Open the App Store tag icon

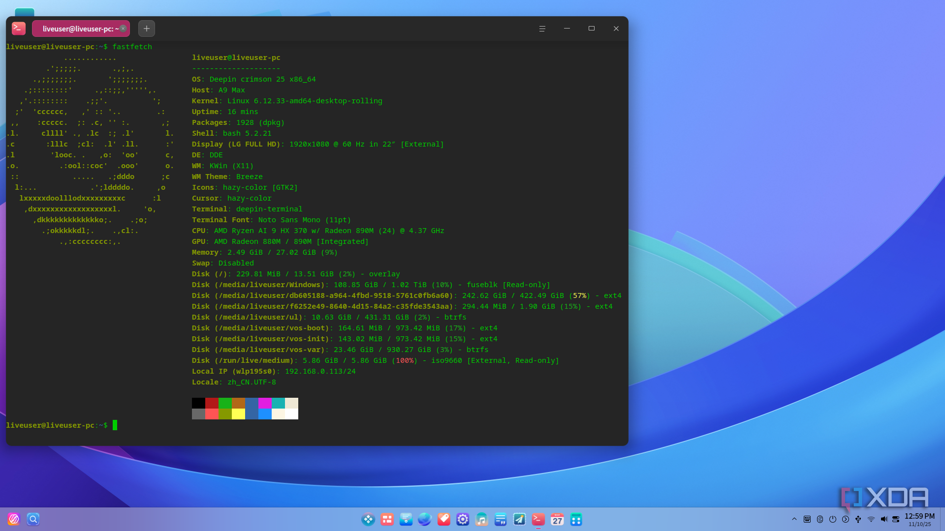pos(444,519)
